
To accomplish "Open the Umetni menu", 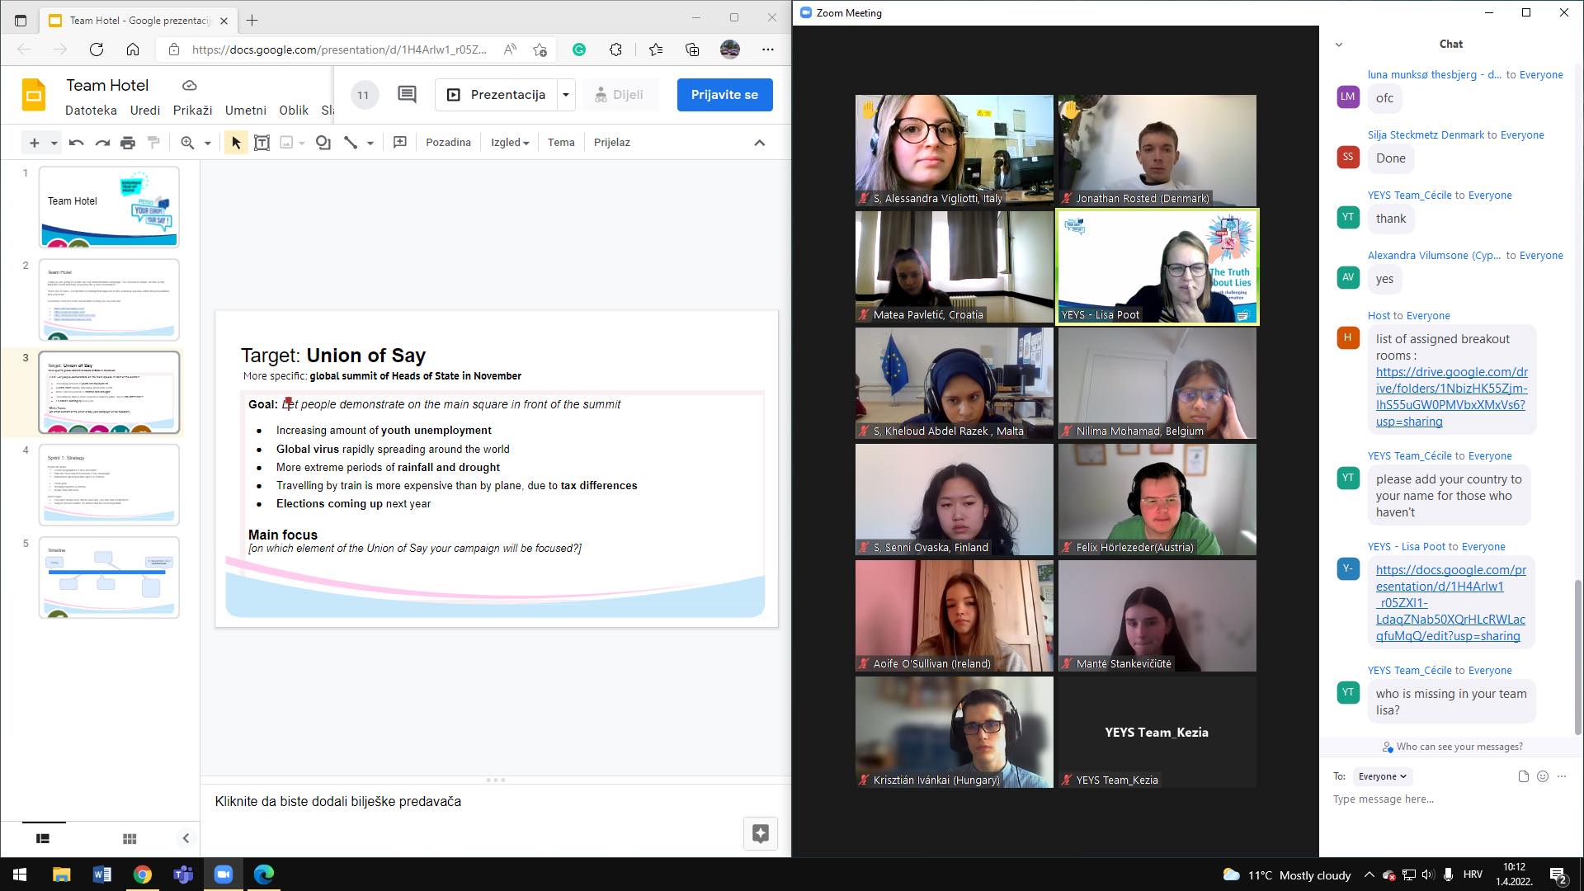I will (246, 111).
